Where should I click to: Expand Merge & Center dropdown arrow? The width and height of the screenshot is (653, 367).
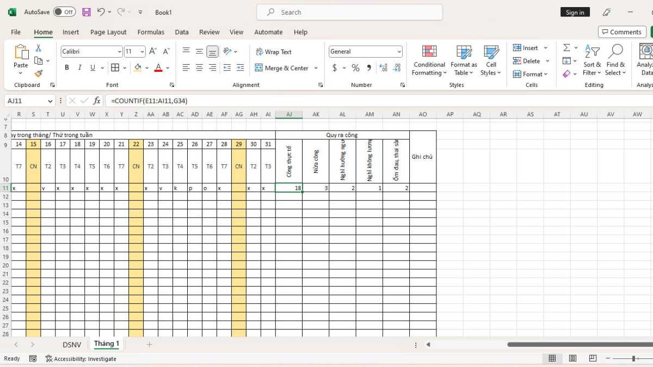316,69
